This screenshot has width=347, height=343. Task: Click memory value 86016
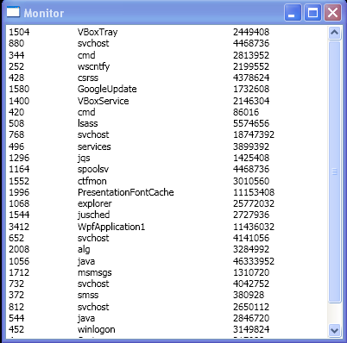tap(246, 112)
